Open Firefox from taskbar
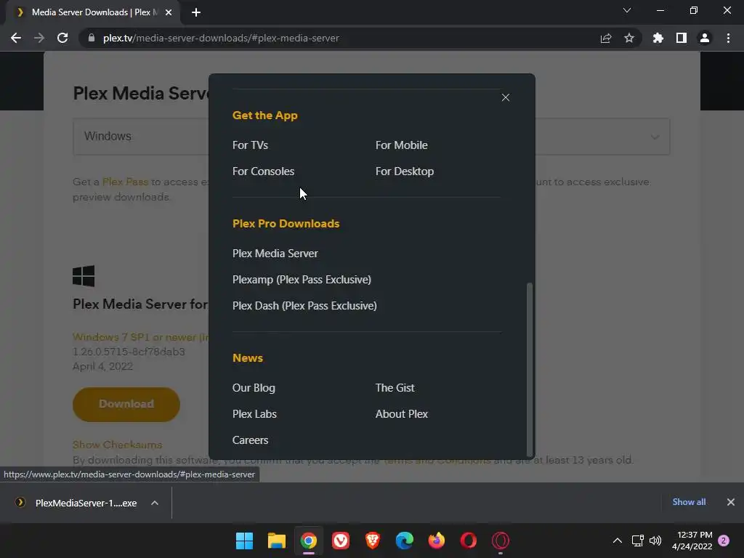The height and width of the screenshot is (558, 744). pos(437,541)
